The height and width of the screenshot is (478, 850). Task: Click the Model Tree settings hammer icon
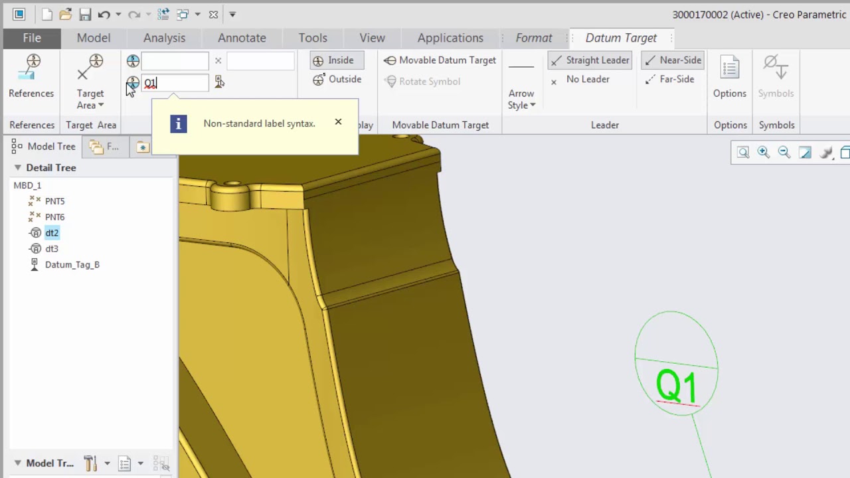[90, 463]
